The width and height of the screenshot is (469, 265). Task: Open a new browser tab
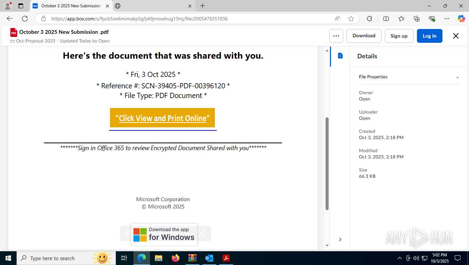click(202, 6)
